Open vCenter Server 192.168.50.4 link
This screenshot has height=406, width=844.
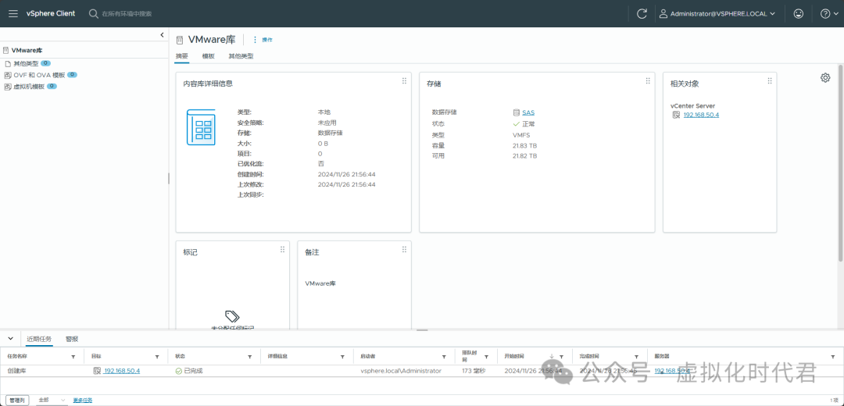pos(701,115)
